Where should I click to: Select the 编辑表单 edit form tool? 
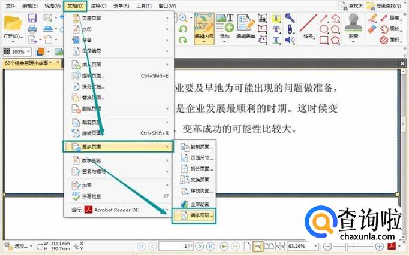point(246,27)
